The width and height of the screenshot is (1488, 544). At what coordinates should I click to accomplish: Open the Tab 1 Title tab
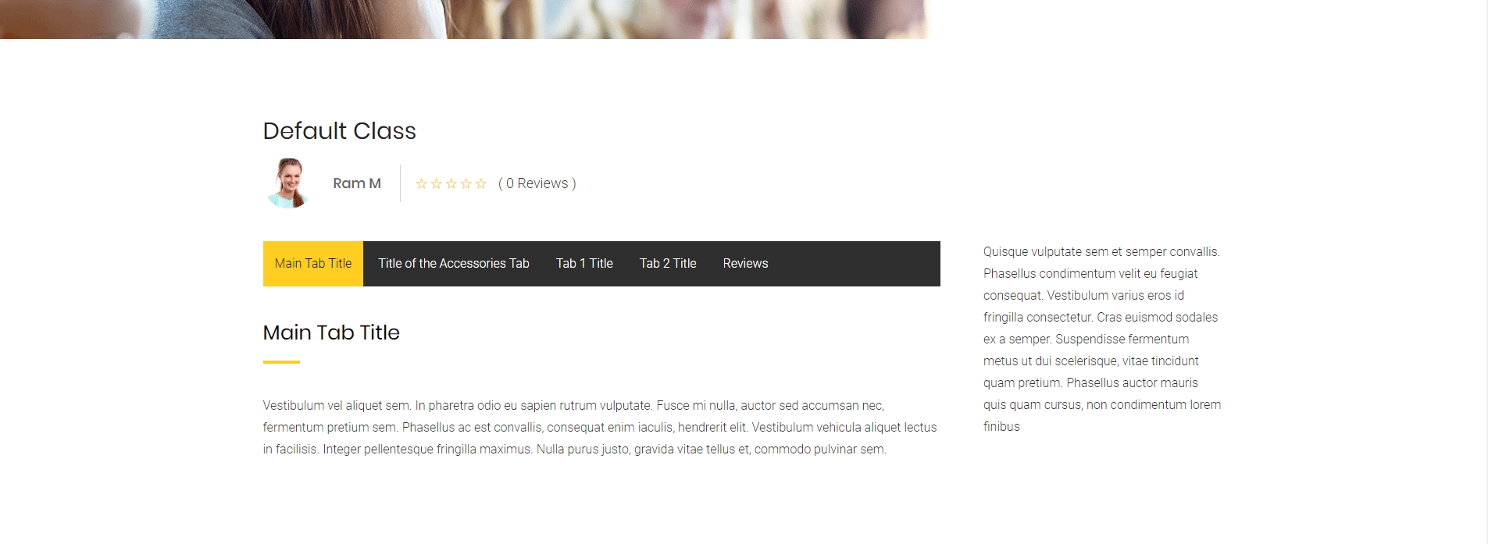click(x=584, y=264)
